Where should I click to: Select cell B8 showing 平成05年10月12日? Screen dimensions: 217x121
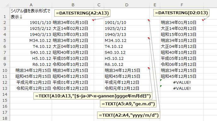73,59
